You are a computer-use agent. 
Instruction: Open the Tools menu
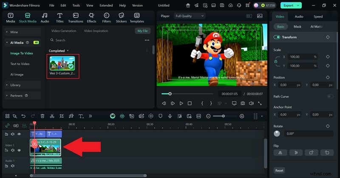(76, 6)
